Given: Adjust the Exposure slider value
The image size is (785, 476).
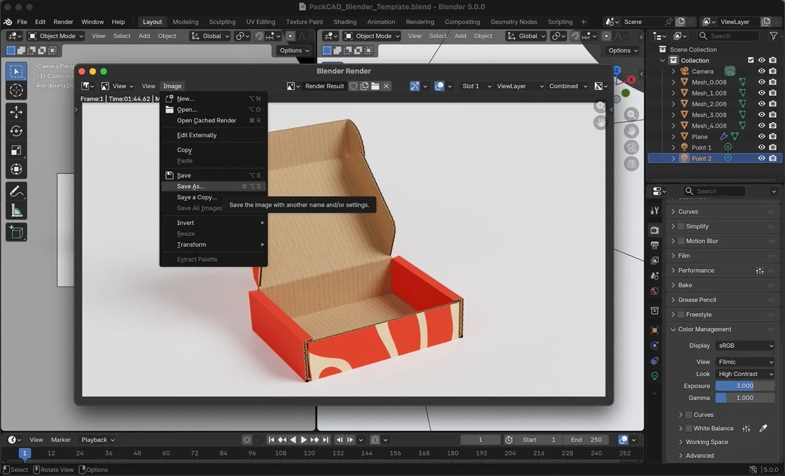Looking at the screenshot, I should (745, 385).
